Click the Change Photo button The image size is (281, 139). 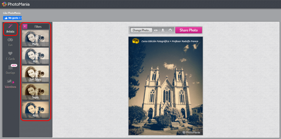(141, 30)
